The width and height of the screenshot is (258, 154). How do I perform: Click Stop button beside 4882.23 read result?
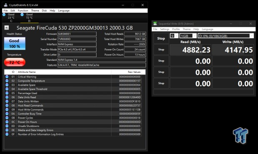coord(161,50)
